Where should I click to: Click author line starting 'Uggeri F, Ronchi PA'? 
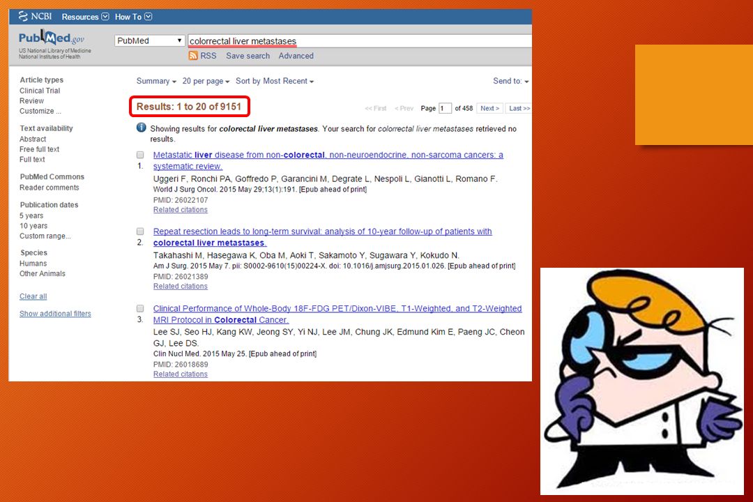(325, 178)
